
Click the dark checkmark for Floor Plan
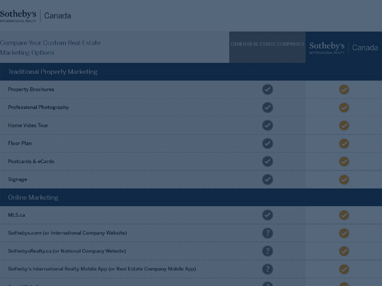click(x=267, y=144)
